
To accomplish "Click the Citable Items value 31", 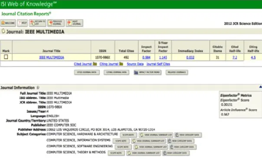I will 217,57.
